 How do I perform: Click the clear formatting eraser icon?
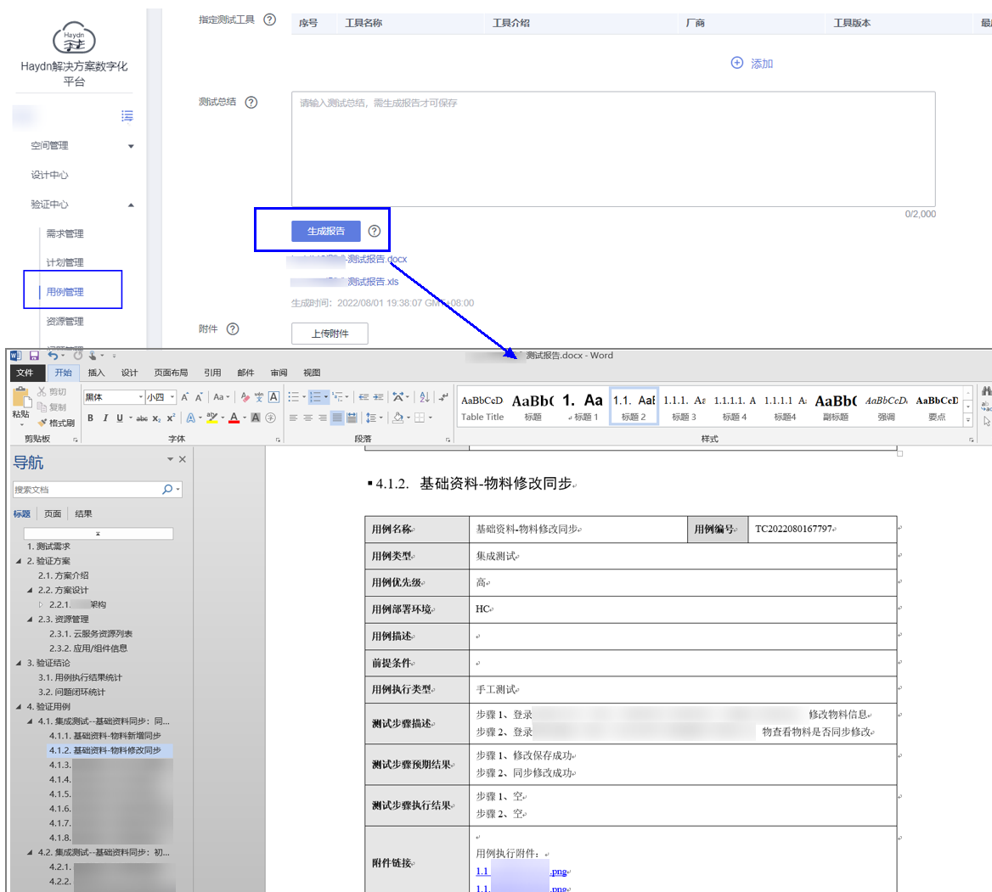[245, 397]
